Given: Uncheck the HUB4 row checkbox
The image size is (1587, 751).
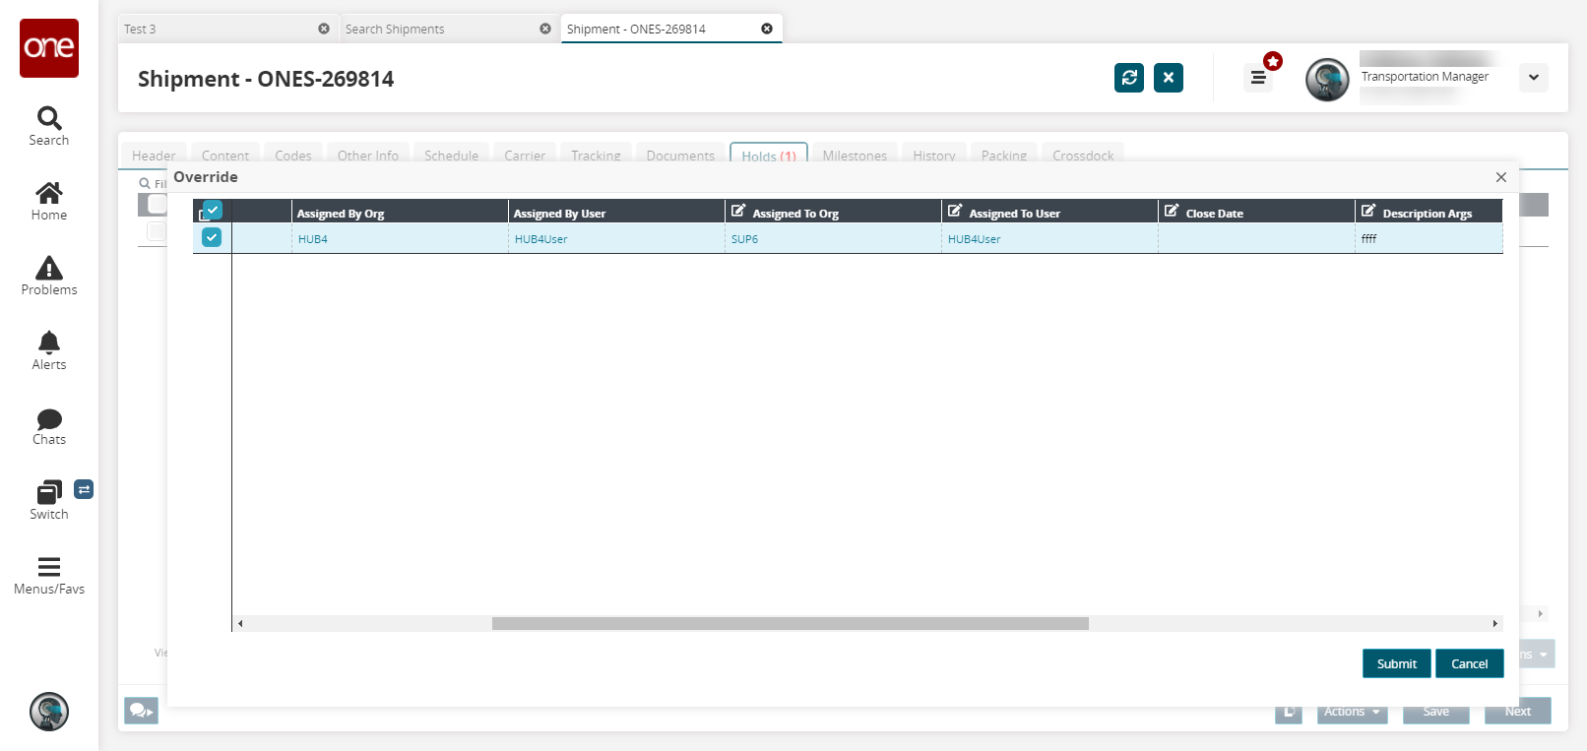Looking at the screenshot, I should 212,237.
